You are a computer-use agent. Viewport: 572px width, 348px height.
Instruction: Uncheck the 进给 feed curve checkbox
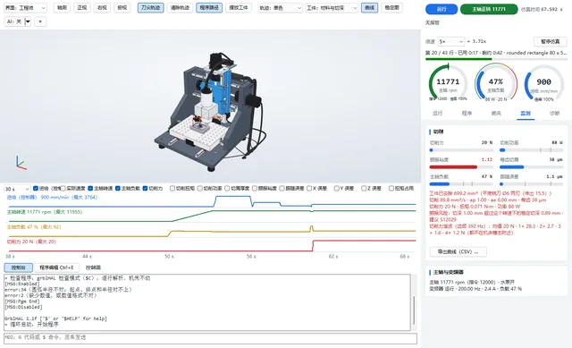pyautogui.click(x=36, y=189)
